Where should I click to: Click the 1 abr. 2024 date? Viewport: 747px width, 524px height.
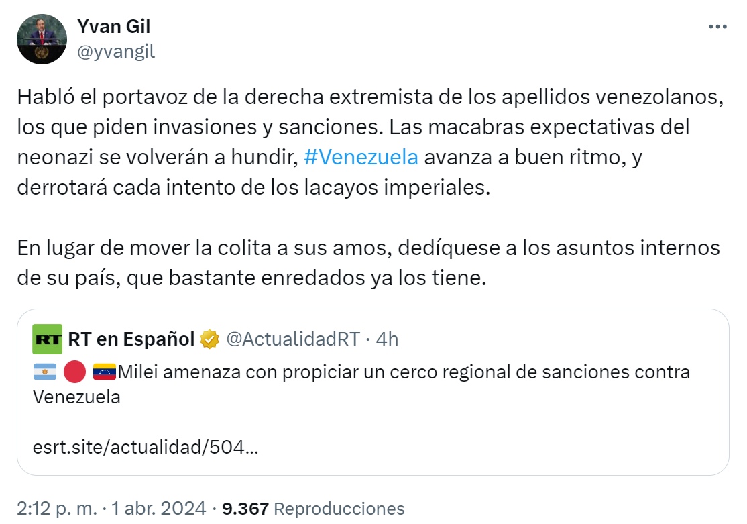(x=159, y=509)
